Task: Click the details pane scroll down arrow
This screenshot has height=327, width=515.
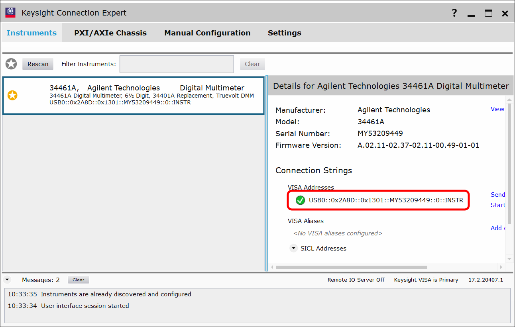Action: pos(509,258)
